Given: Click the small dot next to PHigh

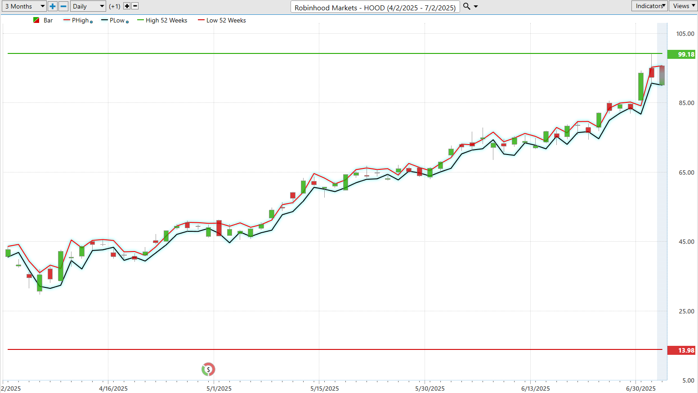Looking at the screenshot, I should (91, 22).
